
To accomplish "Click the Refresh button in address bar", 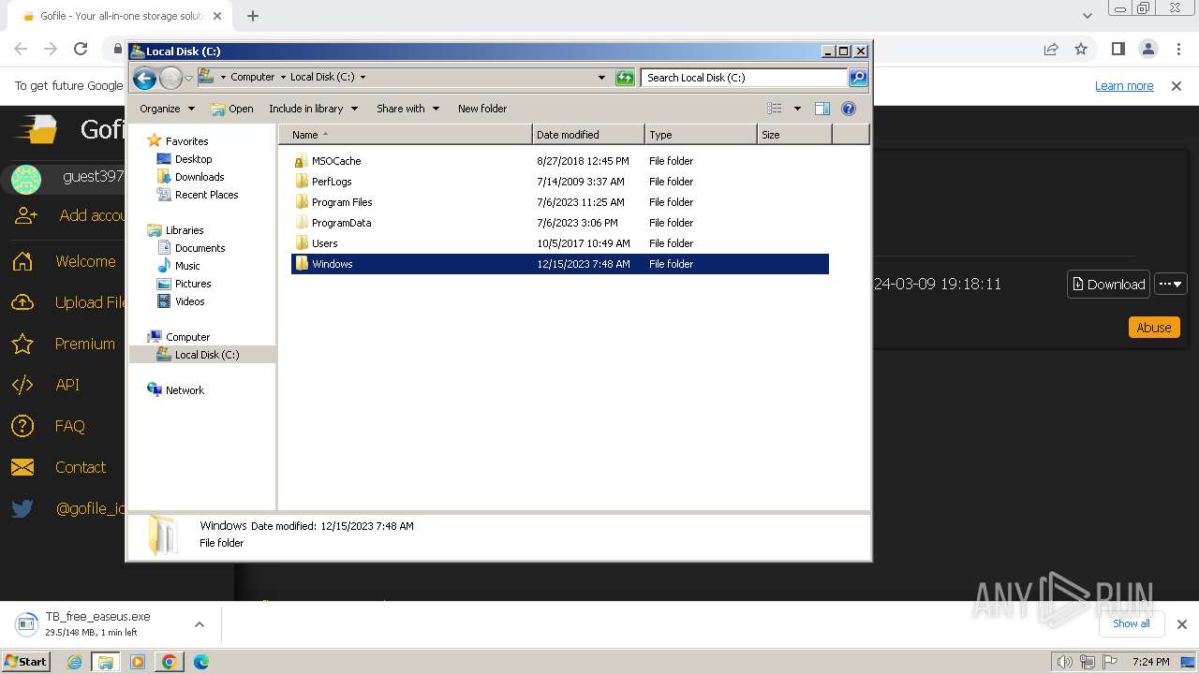I will [625, 78].
